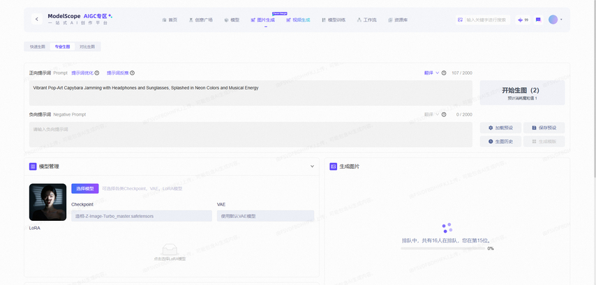Click the ModelScope AIGC专区 logo
Viewport: 596px width, 285px height.
point(80,19)
